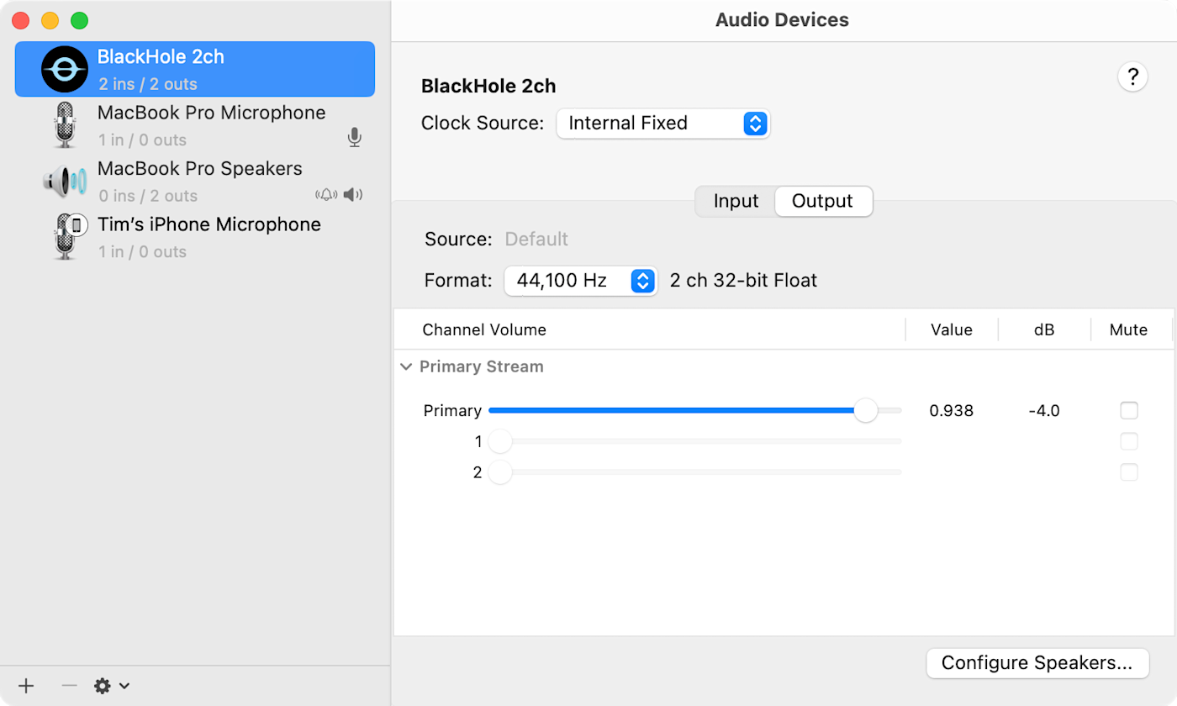Click the MacBook Pro Microphone icon
This screenshot has height=706, width=1177.
click(x=65, y=125)
